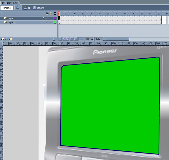Click the current frame number field

(x=81, y=39)
